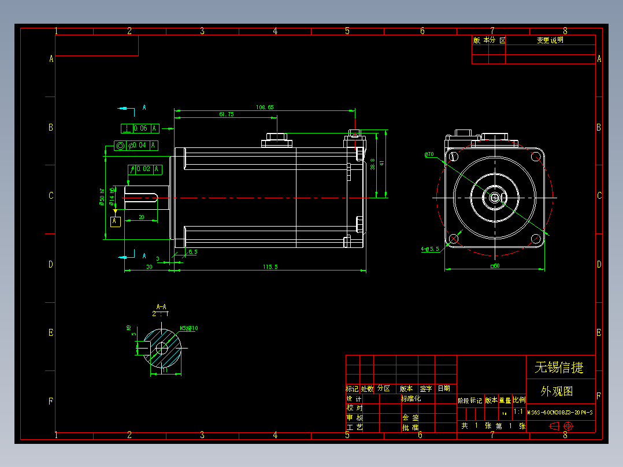The width and height of the screenshot is (623, 467).
Task: Select the 4-Ø5.5 mounting hole callout
Action: [x=431, y=248]
